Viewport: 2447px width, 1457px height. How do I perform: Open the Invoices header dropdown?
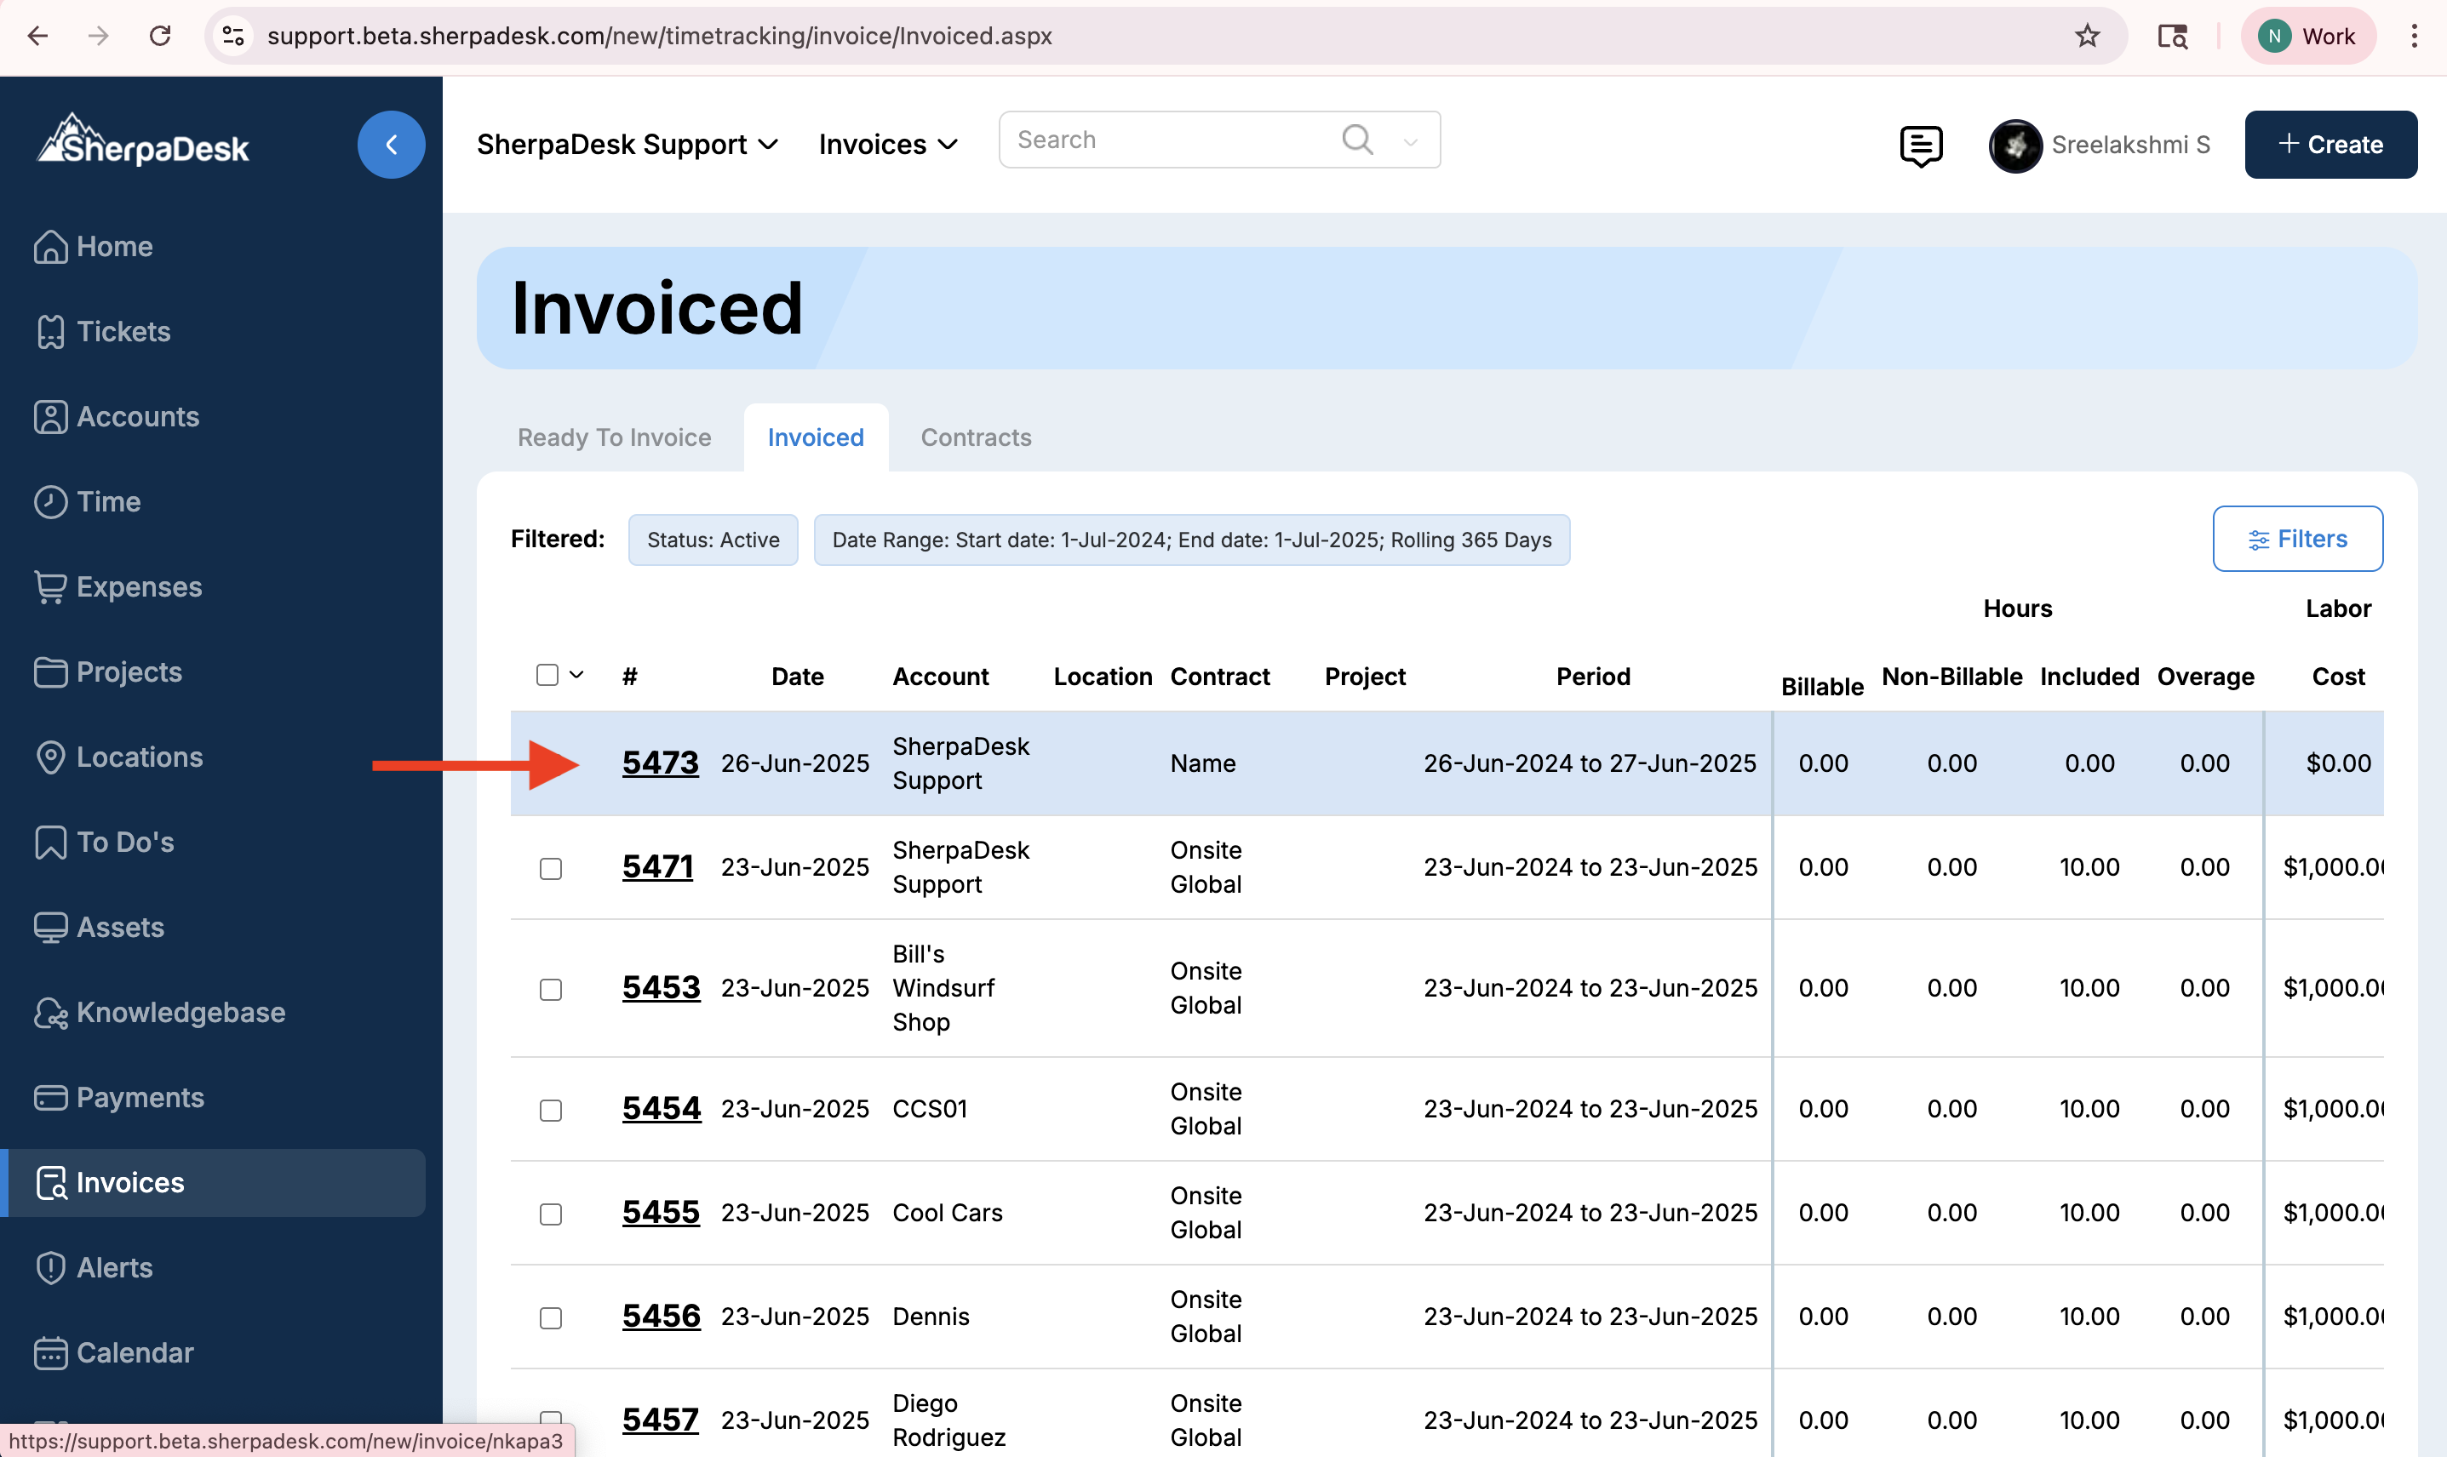pyautogui.click(x=888, y=145)
